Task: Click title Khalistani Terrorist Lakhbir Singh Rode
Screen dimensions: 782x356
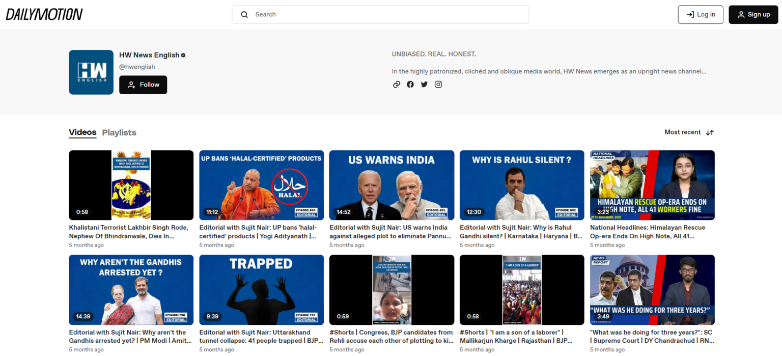Action: click(x=129, y=232)
